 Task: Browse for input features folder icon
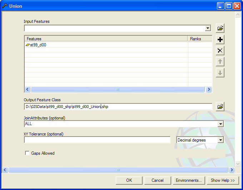coord(220,28)
